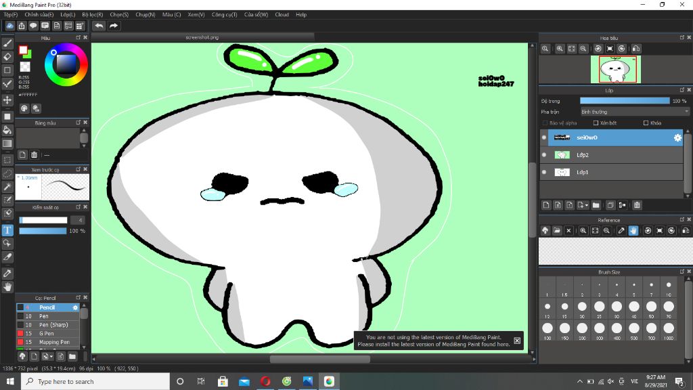Hide the seiOwO layer
Viewport: 693px width, 390px height.
544,137
